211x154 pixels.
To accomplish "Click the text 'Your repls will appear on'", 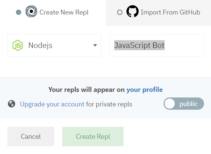I will [86, 90].
